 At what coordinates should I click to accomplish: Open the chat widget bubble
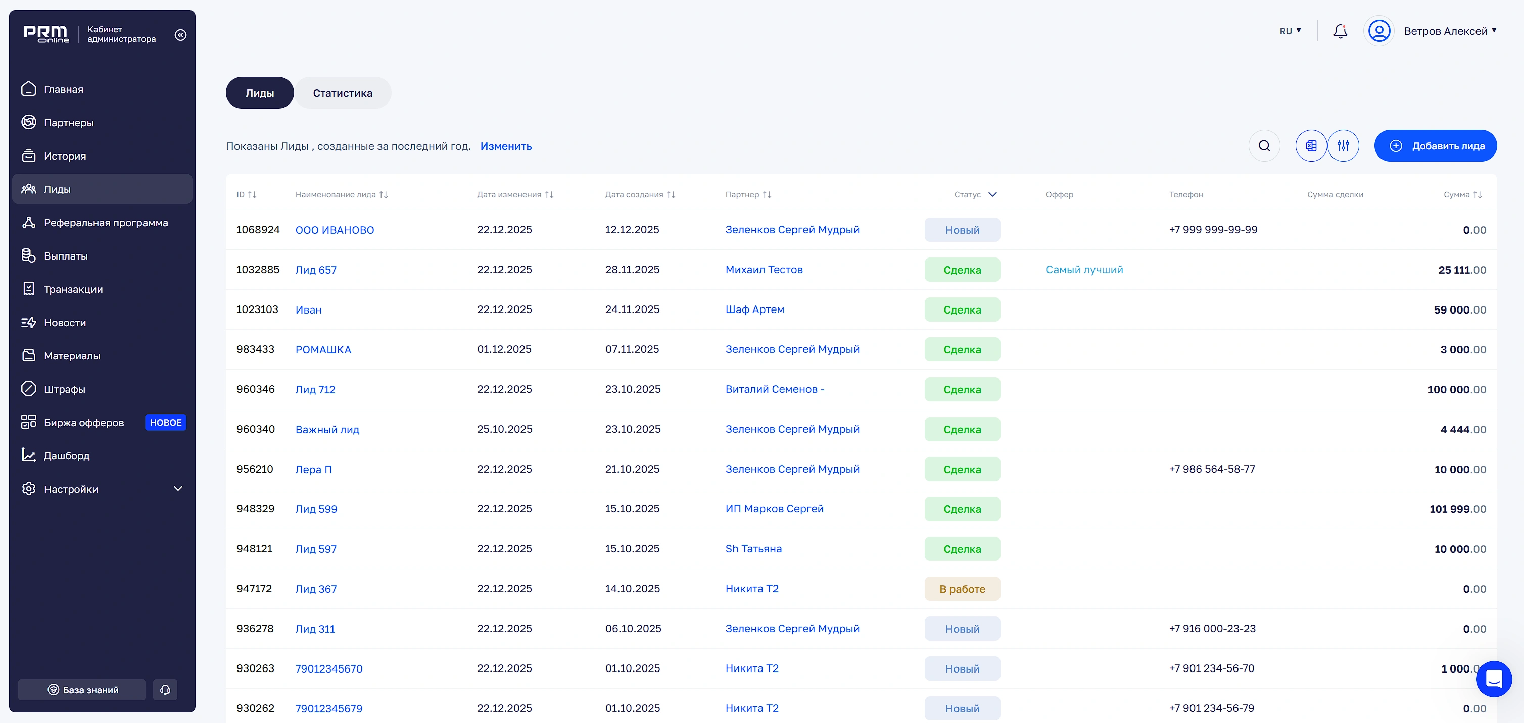click(1494, 679)
